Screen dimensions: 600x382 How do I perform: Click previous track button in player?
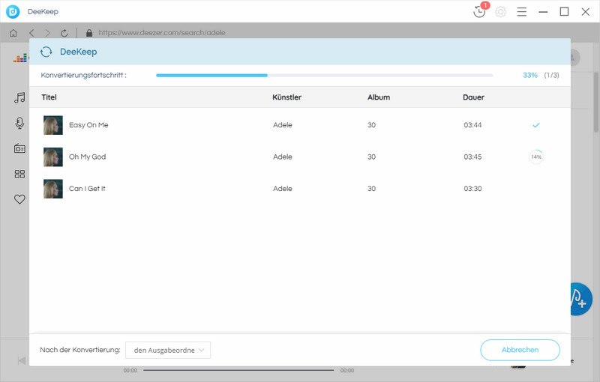(22, 360)
